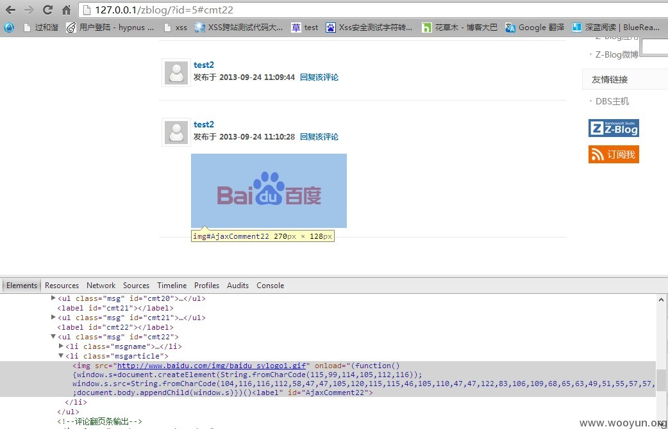Expand the li class="msgname" node
This screenshot has width=668, height=429.
(61, 346)
